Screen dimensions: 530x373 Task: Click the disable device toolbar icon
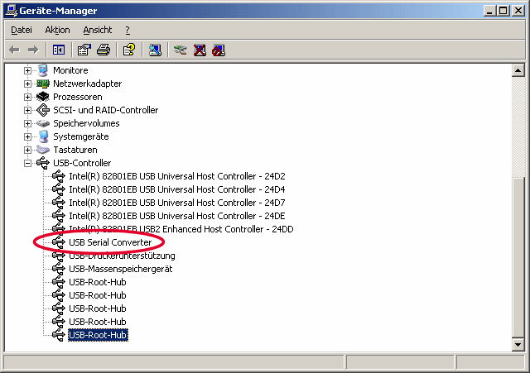tap(218, 50)
